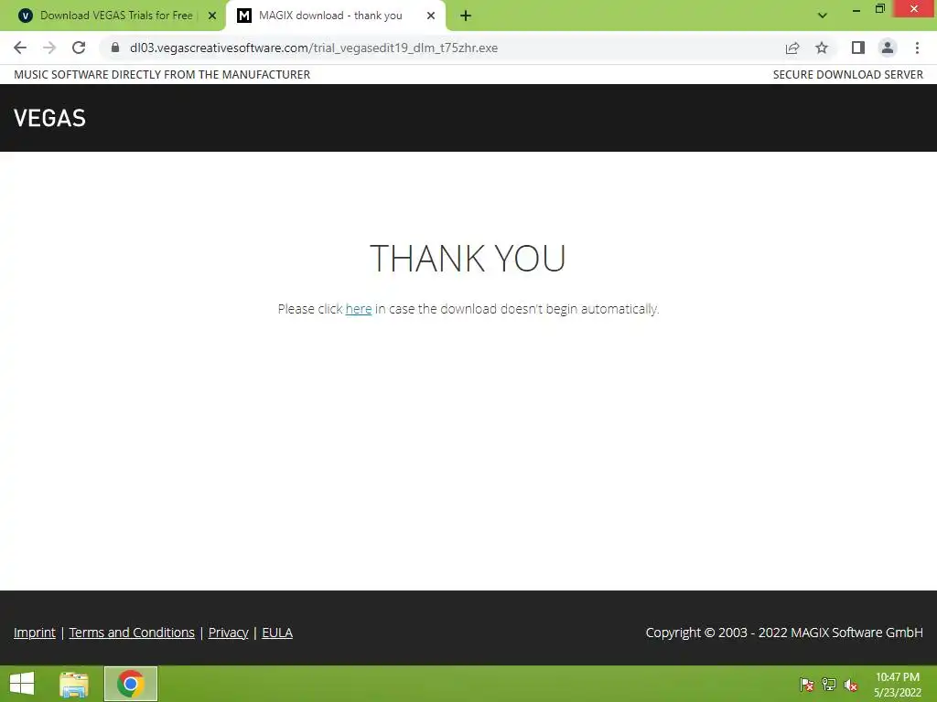Open a new browser tab
Screen dimensions: 937x702
coord(466,16)
